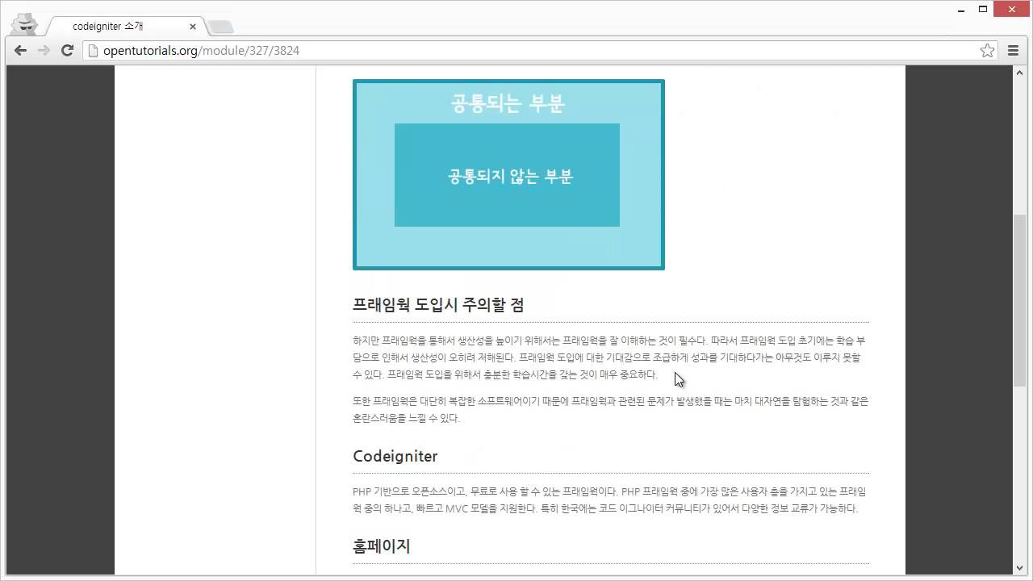The height and width of the screenshot is (581, 1033).
Task: Click the scrollbar down arrow
Action: tap(1019, 568)
